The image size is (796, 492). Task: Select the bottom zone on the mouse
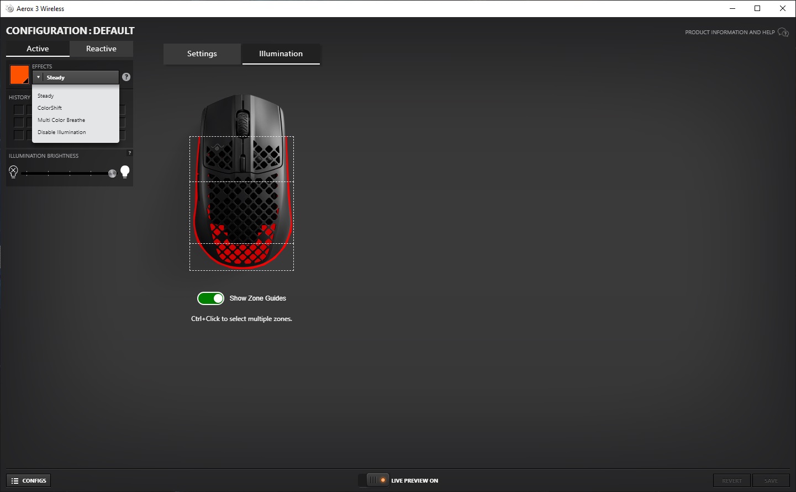[x=241, y=257]
